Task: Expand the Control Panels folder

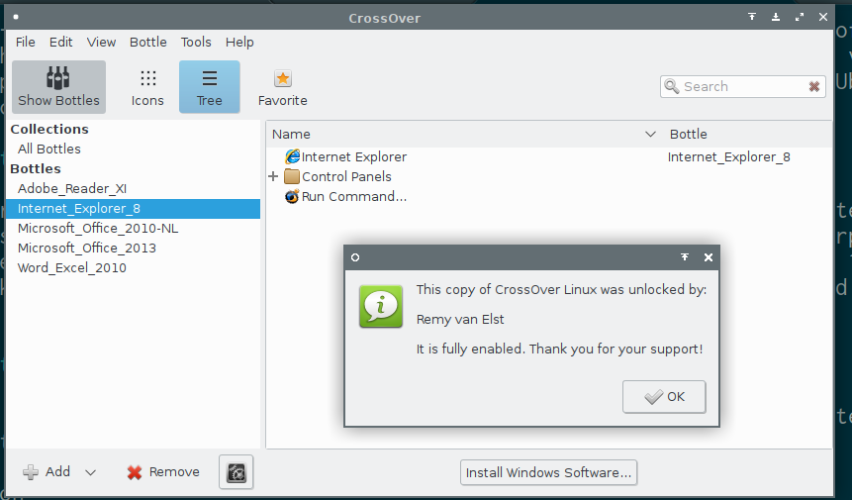Action: point(273,176)
